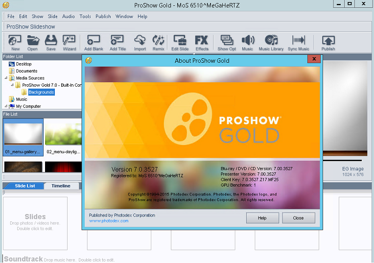Open the Publish menu
The width and height of the screenshot is (374, 263).
pos(103,17)
